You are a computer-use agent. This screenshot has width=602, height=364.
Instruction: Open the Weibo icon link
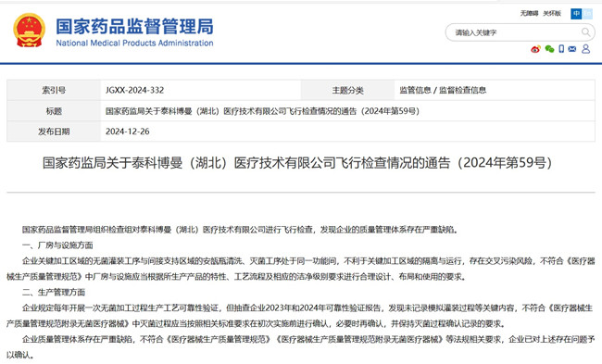pos(535,49)
